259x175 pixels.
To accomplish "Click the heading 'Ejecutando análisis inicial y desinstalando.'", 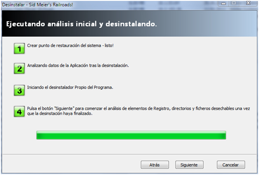I will pos(82,24).
